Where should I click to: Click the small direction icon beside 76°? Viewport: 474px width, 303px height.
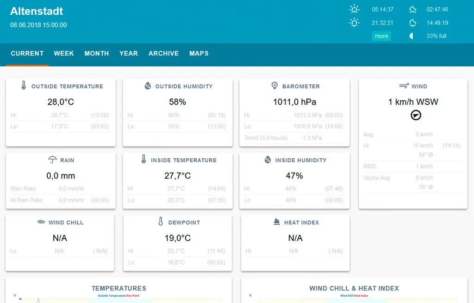tap(431, 187)
